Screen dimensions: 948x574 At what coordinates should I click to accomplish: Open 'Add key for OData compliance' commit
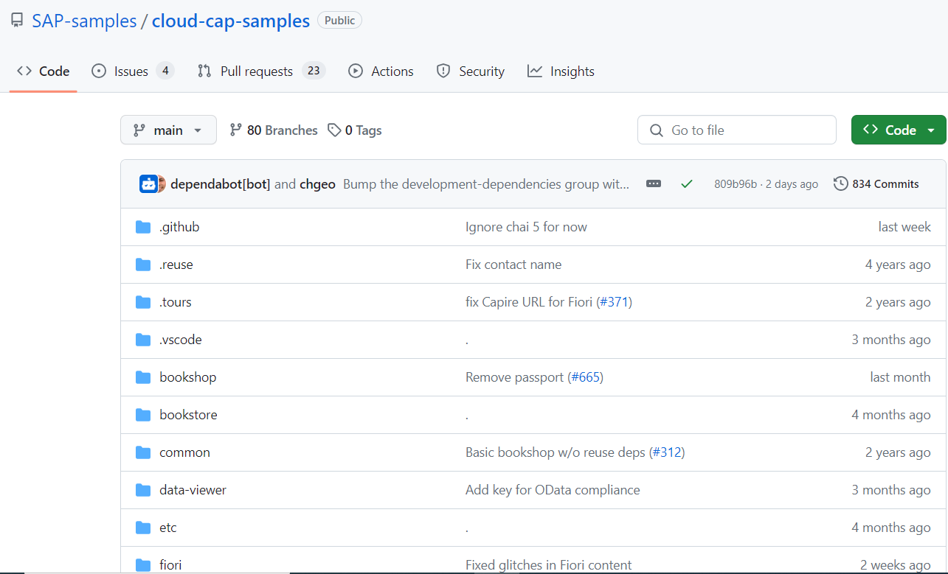click(x=553, y=490)
